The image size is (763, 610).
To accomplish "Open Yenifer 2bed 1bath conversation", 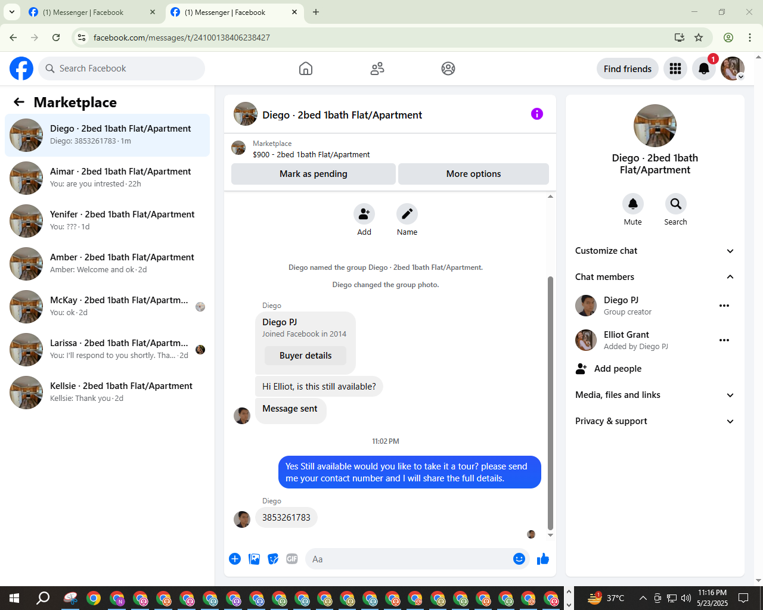I will pos(107,220).
